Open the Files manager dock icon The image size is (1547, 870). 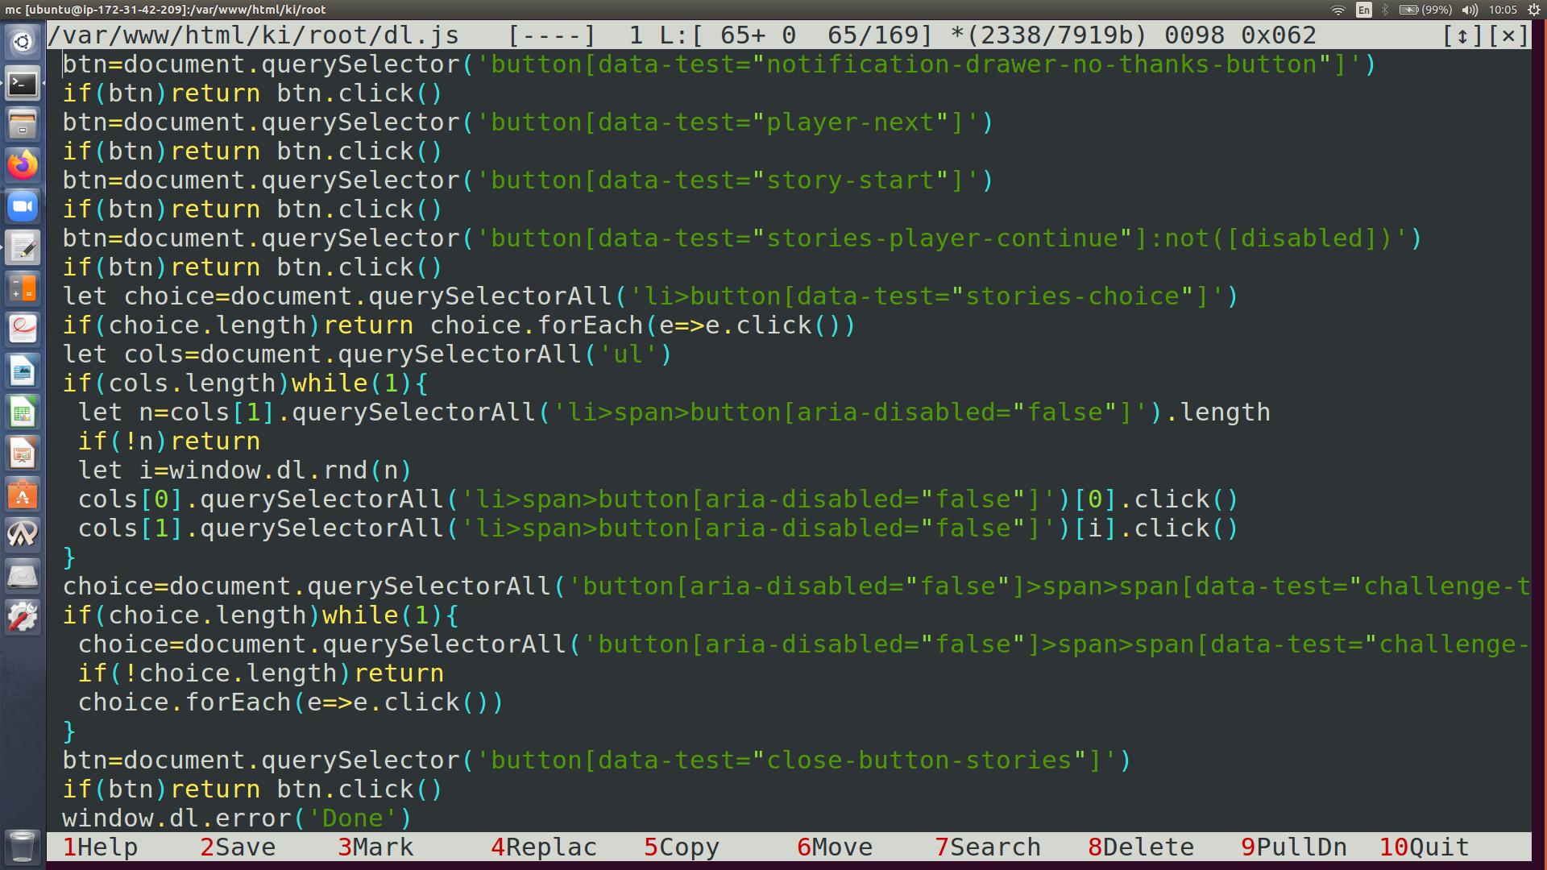tap(23, 124)
